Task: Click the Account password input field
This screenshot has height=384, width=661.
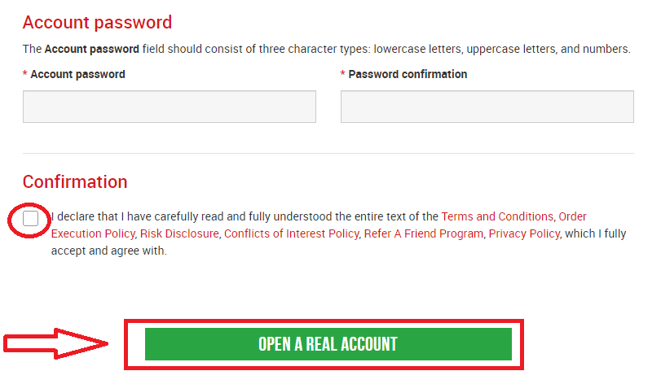Action: click(169, 107)
